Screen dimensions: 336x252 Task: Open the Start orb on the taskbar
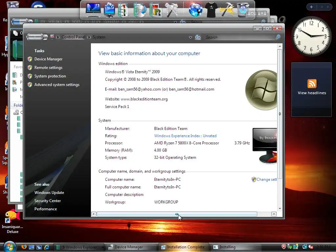[x=10, y=247]
